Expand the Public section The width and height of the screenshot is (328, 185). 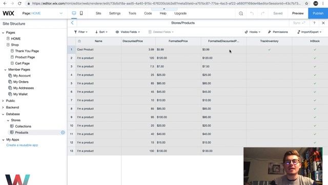pyautogui.click(x=3, y=101)
